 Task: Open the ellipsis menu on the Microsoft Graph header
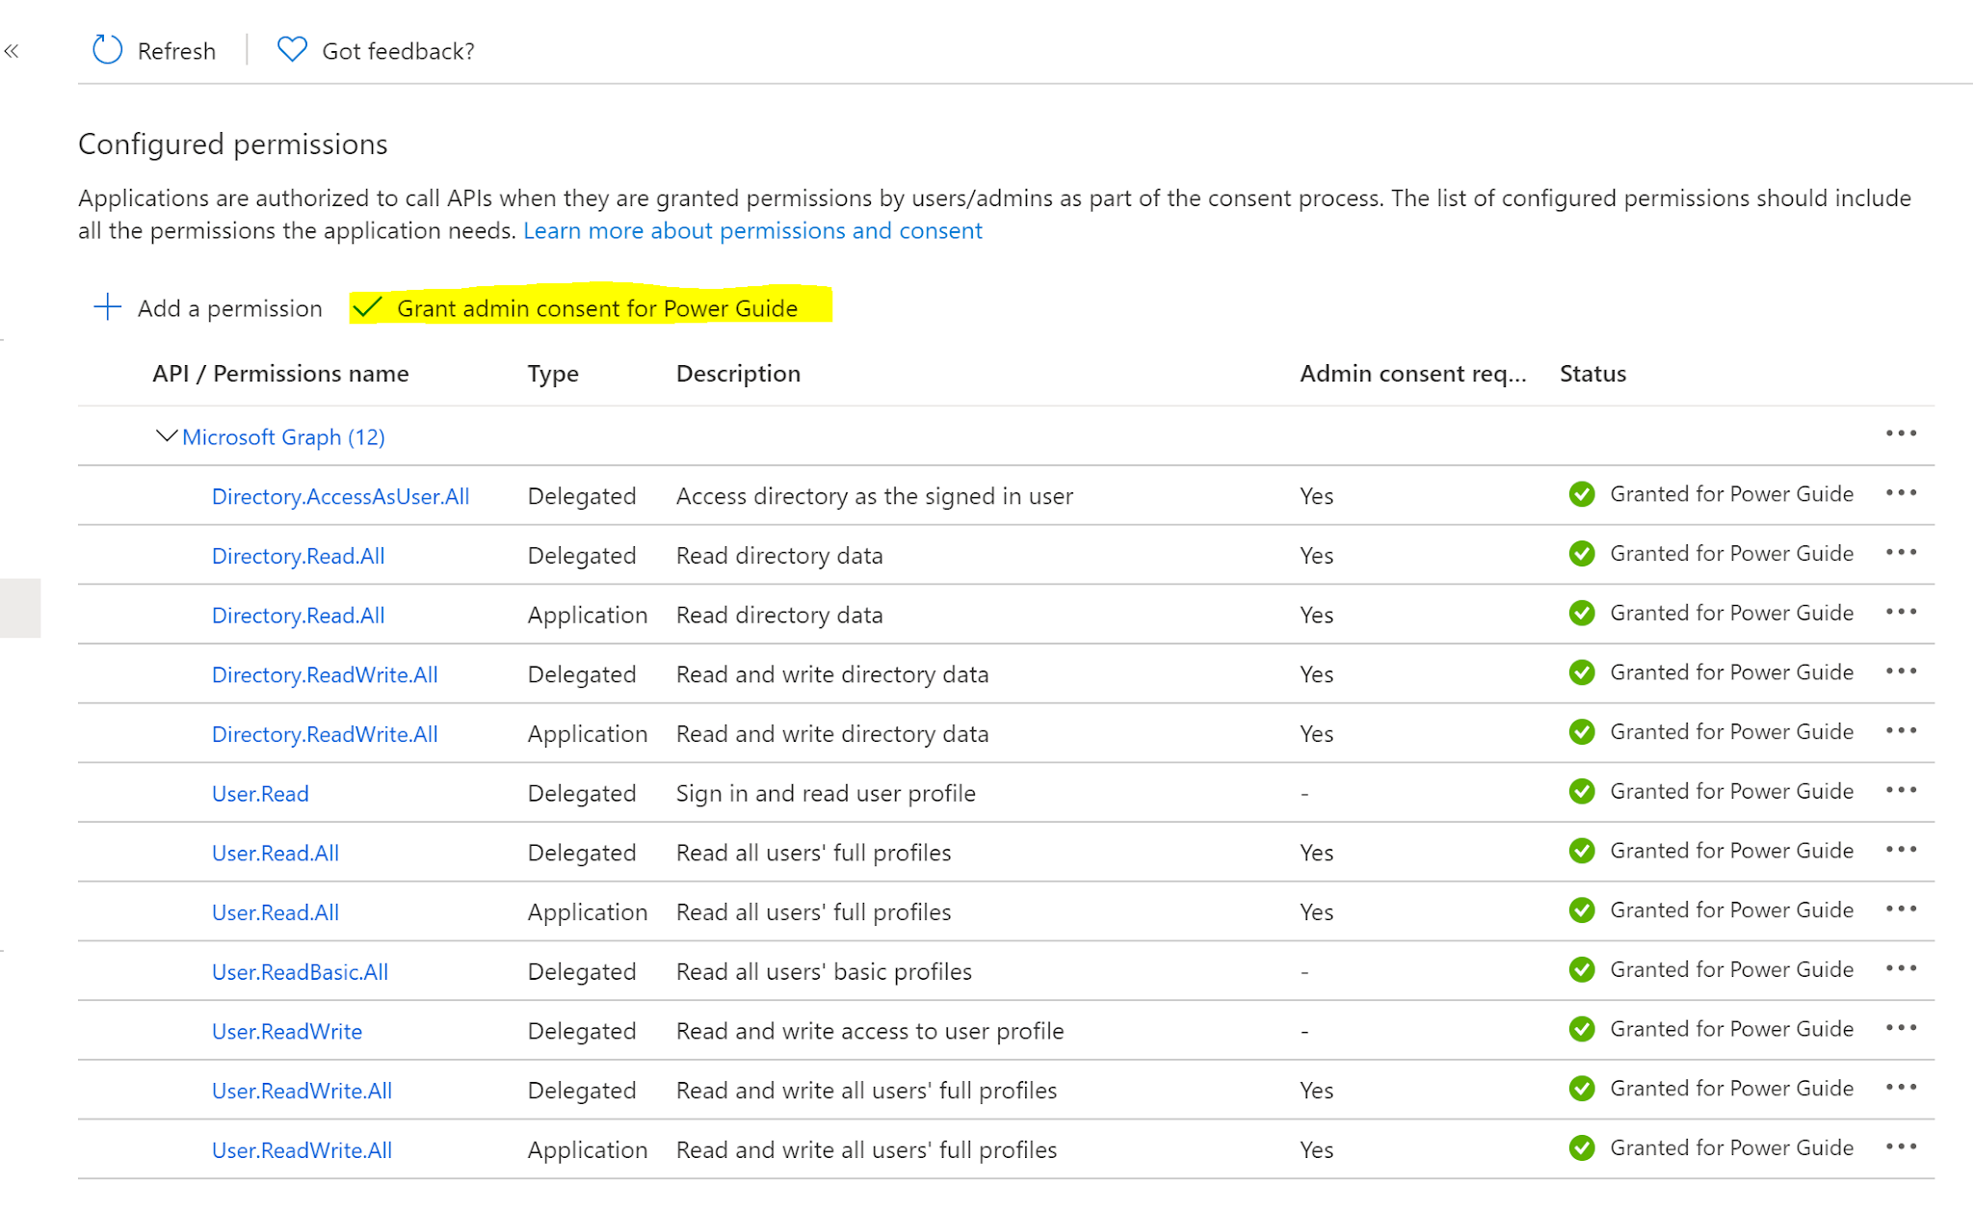point(1900,434)
